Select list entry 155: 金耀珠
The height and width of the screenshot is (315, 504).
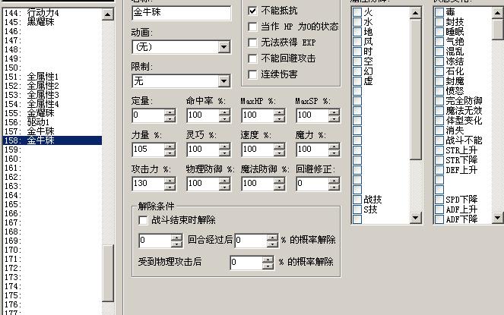tap(52, 113)
